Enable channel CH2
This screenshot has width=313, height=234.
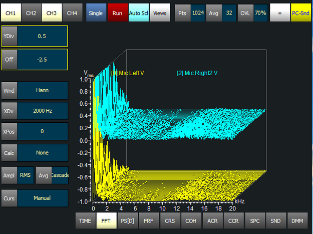click(31, 12)
